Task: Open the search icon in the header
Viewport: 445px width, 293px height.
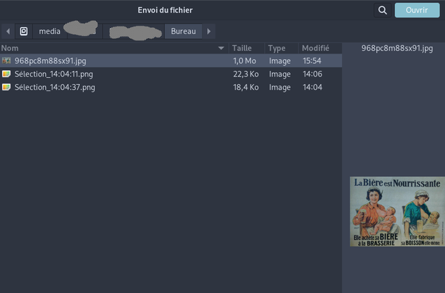Action: 382,10
